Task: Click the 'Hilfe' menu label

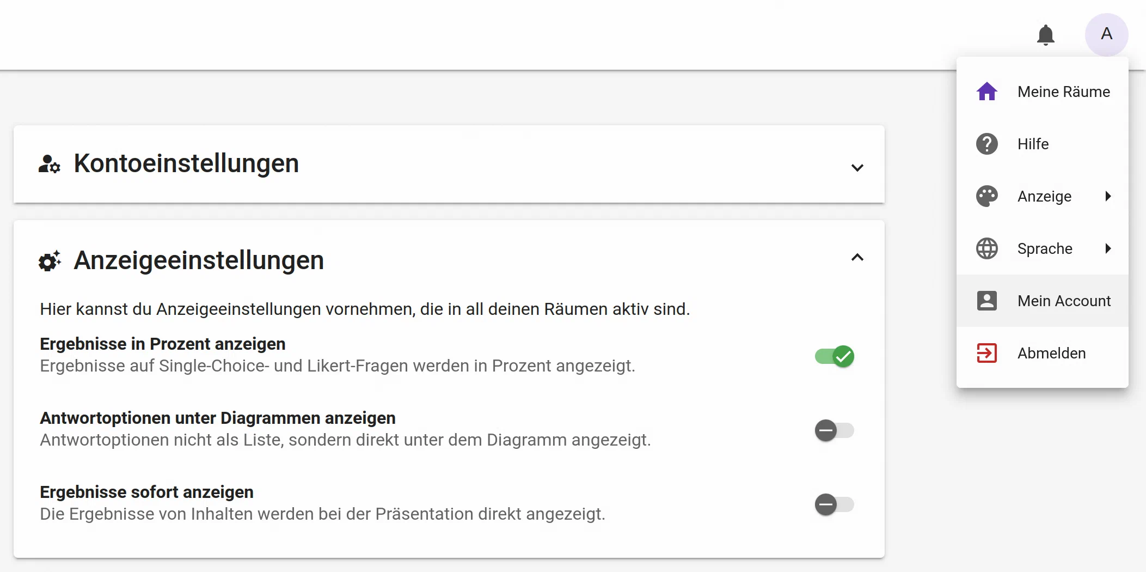Action: 1033,144
